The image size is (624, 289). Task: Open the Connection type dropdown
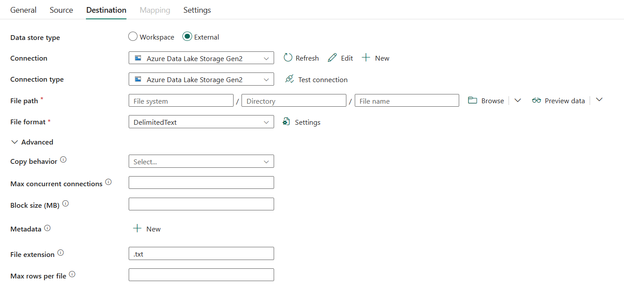click(x=201, y=79)
